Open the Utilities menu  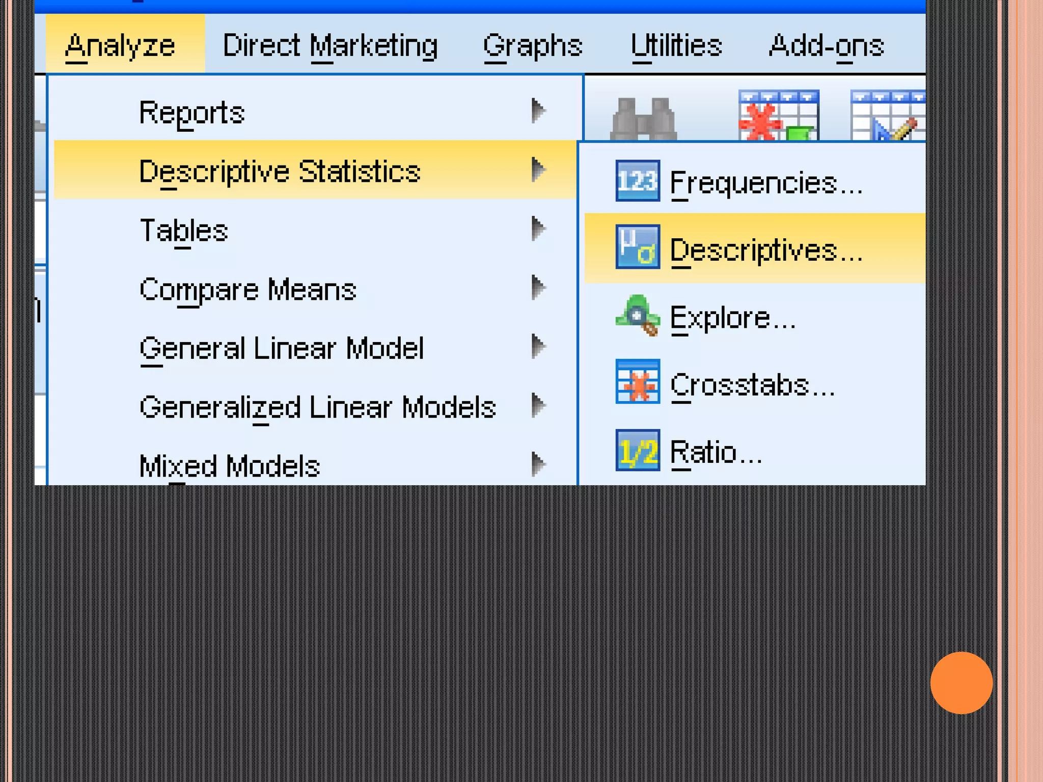[676, 46]
